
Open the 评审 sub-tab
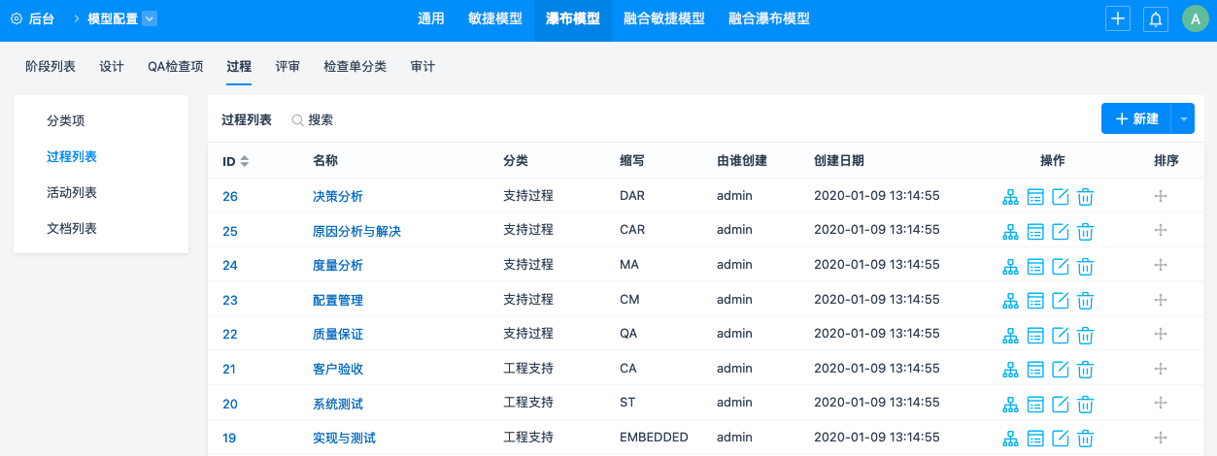click(287, 67)
